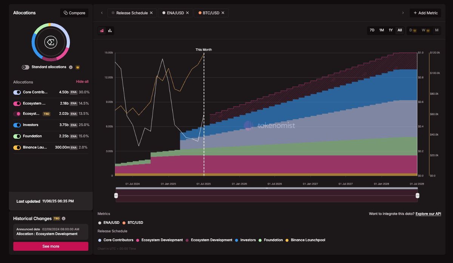Click TBD badge on Ecosystem allocation row
The width and height of the screenshot is (453, 263).
pos(46,114)
